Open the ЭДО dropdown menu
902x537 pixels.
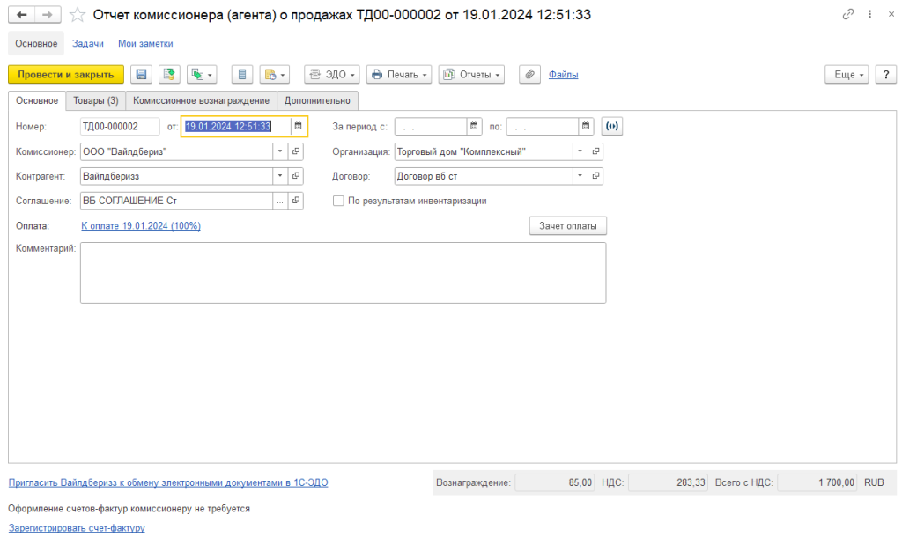[332, 75]
